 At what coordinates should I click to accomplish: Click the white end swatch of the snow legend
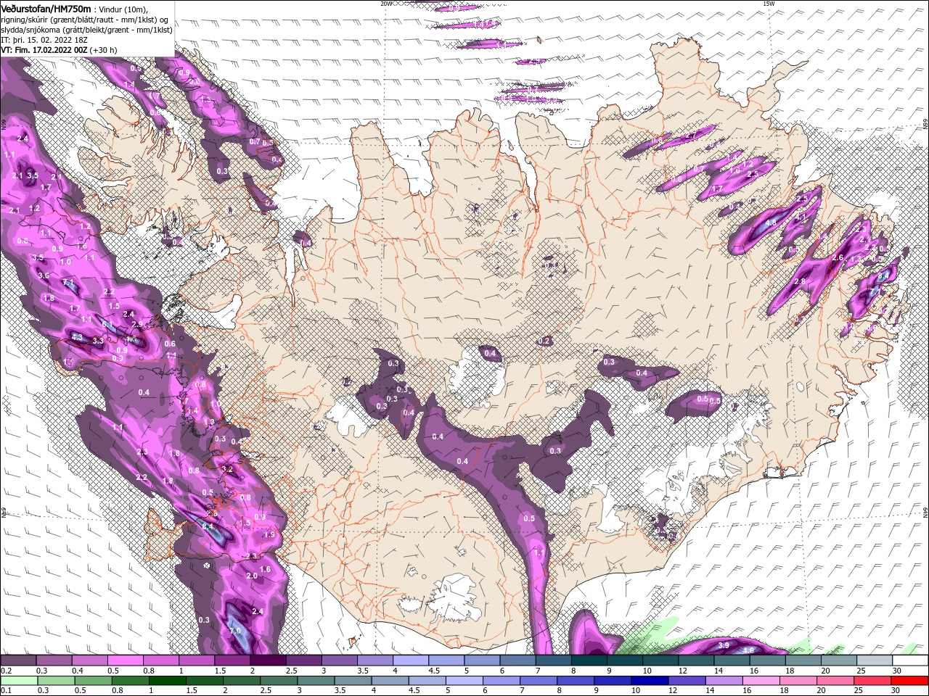pyautogui.click(x=910, y=660)
